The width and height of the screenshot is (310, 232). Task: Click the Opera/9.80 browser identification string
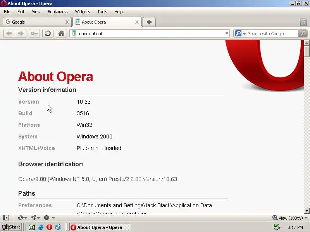point(98,179)
